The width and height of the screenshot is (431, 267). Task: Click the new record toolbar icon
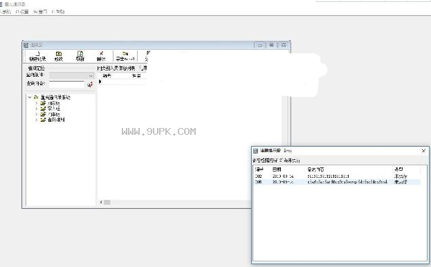37,54
